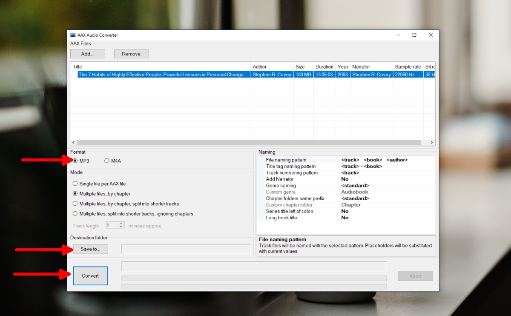The height and width of the screenshot is (316, 511).
Task: Remove the selected AAX file
Action: (x=131, y=54)
